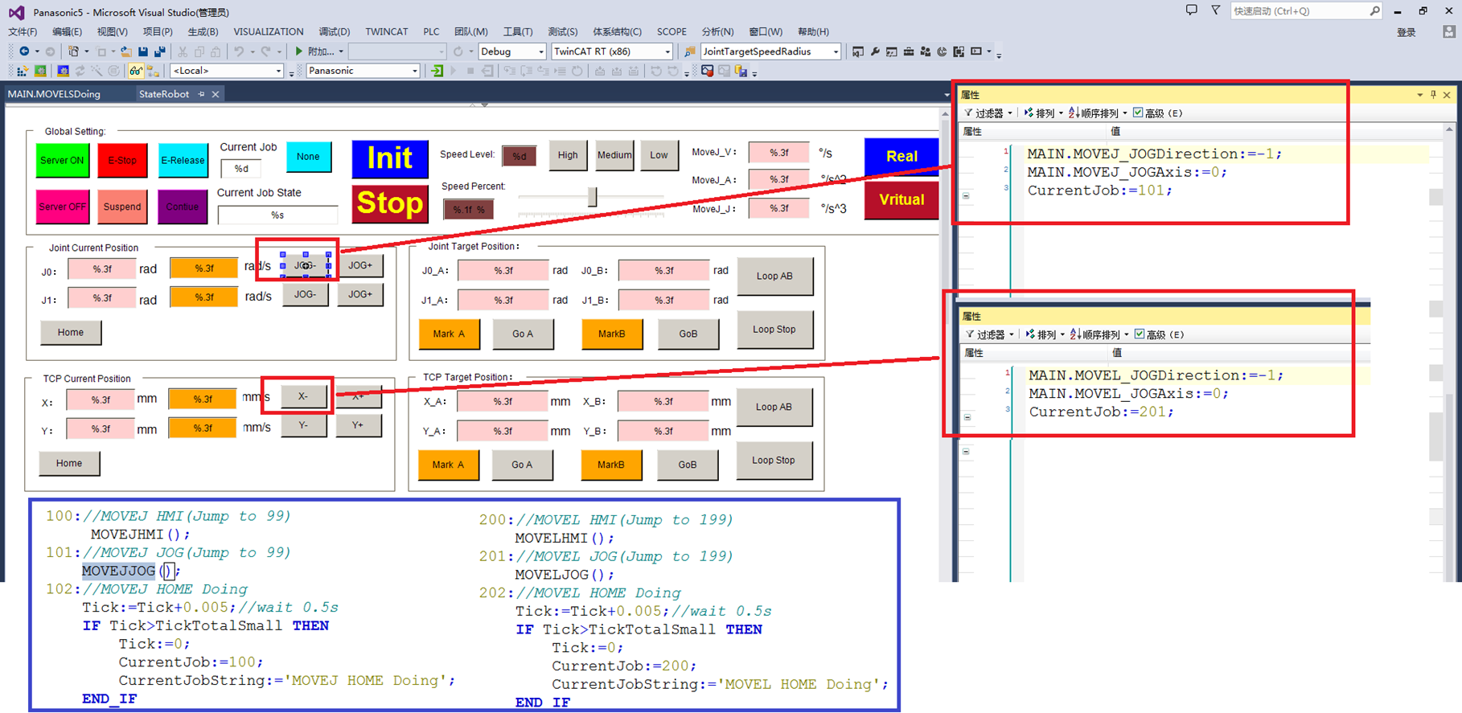Click the Save All icon in toolbar
1462x713 pixels.
click(x=159, y=51)
